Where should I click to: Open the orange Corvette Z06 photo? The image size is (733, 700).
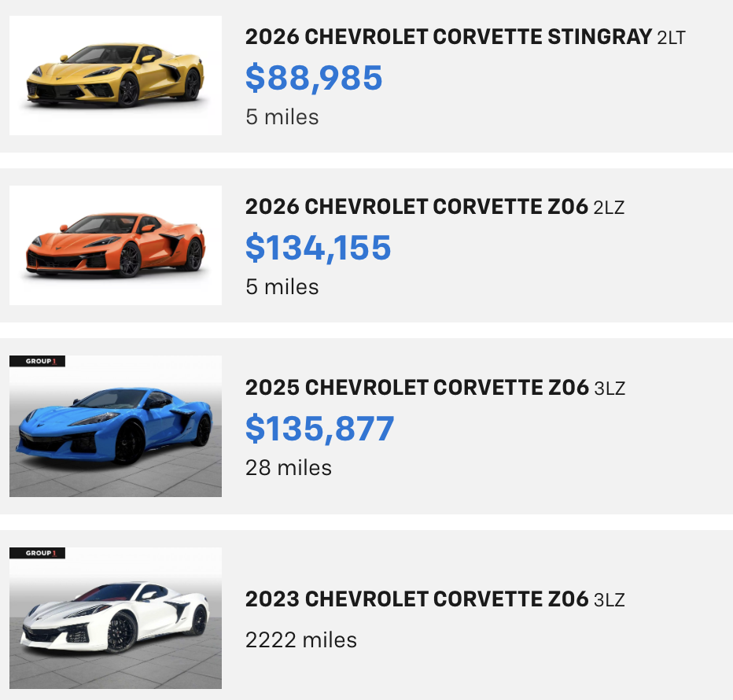pyautogui.click(x=116, y=245)
